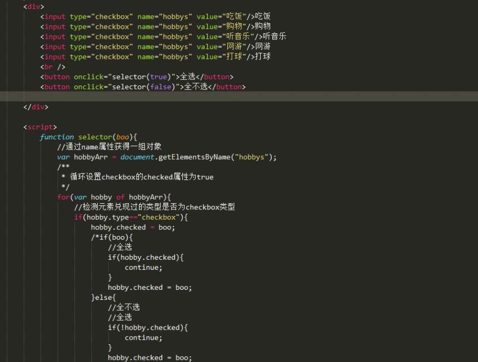Image resolution: width=478 pixels, height=362 pixels.
Task: Select the checkbox input line with value "吃饭"
Action: point(156,17)
